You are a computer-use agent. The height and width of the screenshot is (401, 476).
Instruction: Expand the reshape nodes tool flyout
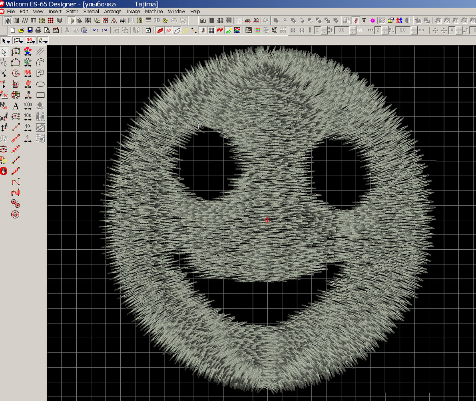pyautogui.click(x=18, y=40)
